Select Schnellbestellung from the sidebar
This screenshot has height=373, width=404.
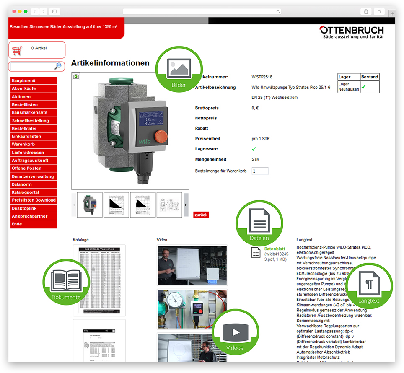tap(34, 121)
